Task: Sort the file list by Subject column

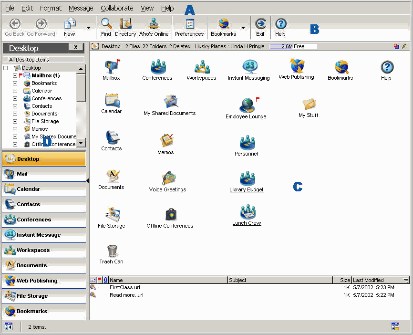Action: point(279,280)
